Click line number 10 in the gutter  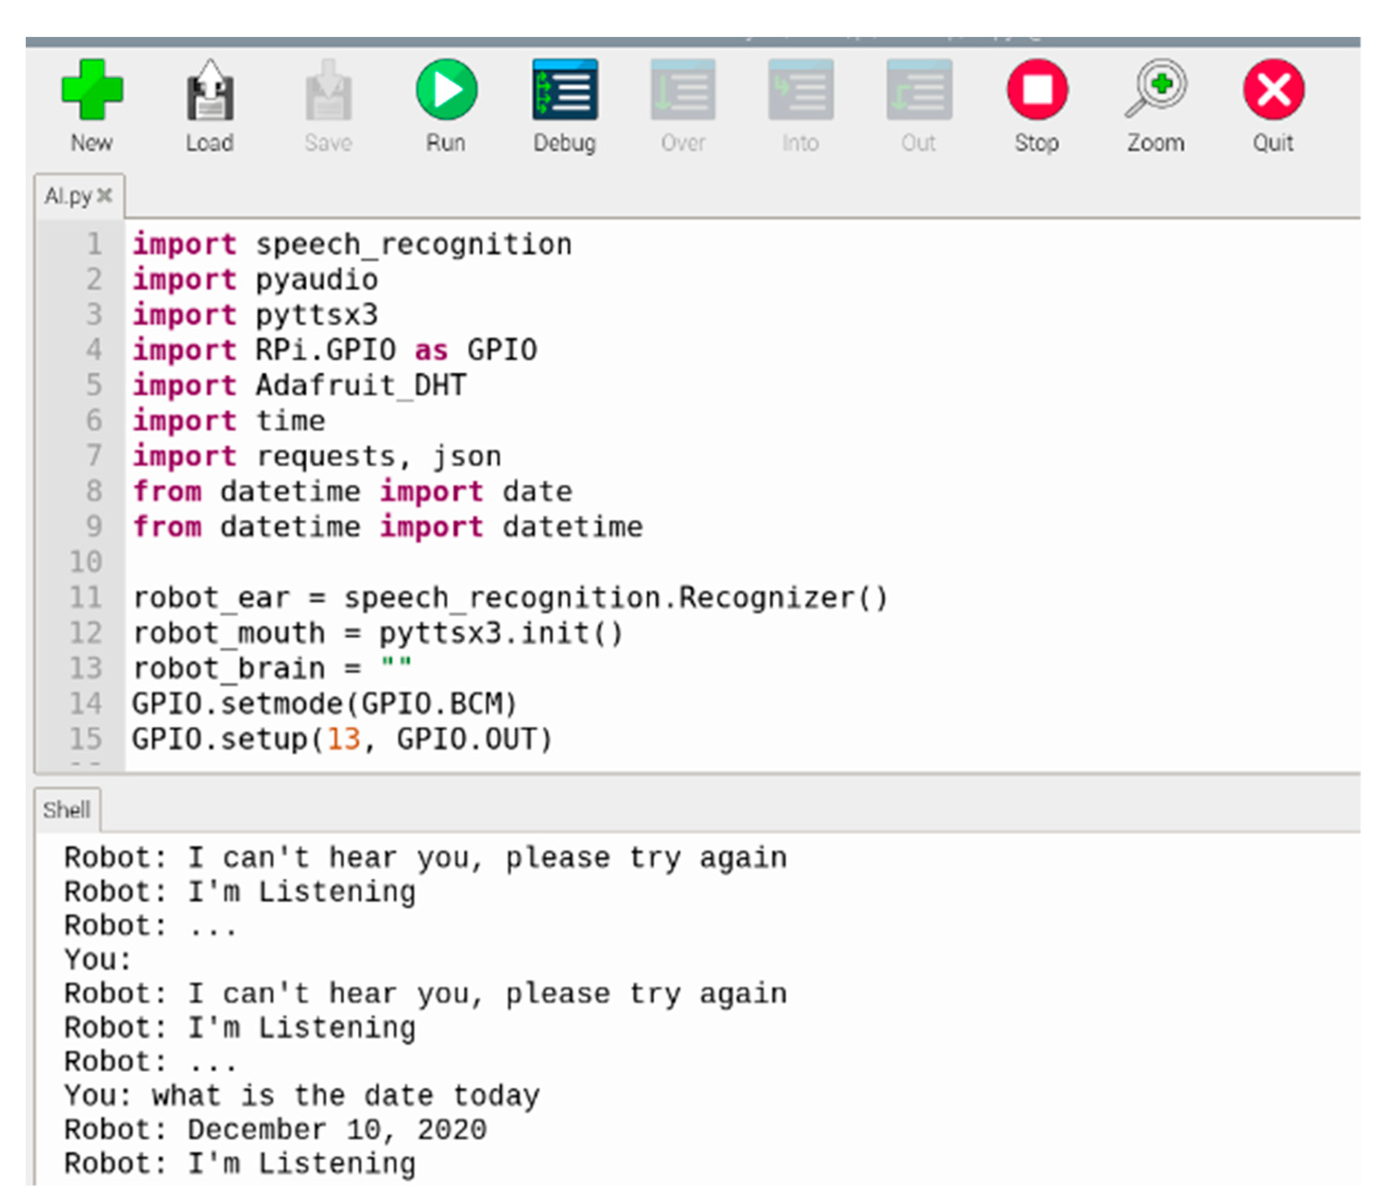(x=86, y=562)
